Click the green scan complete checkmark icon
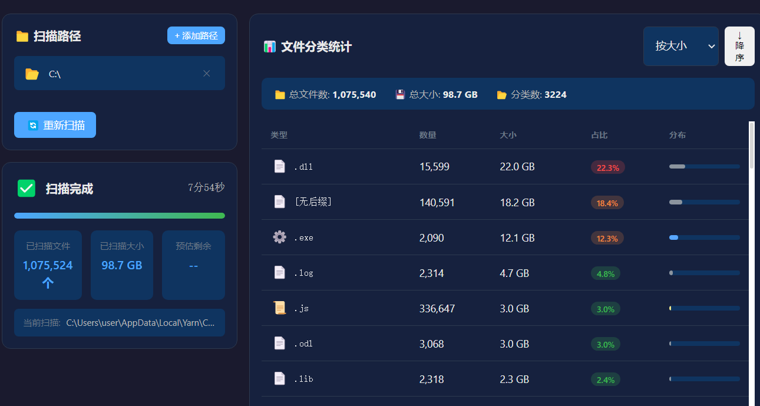760x406 pixels. coord(27,189)
